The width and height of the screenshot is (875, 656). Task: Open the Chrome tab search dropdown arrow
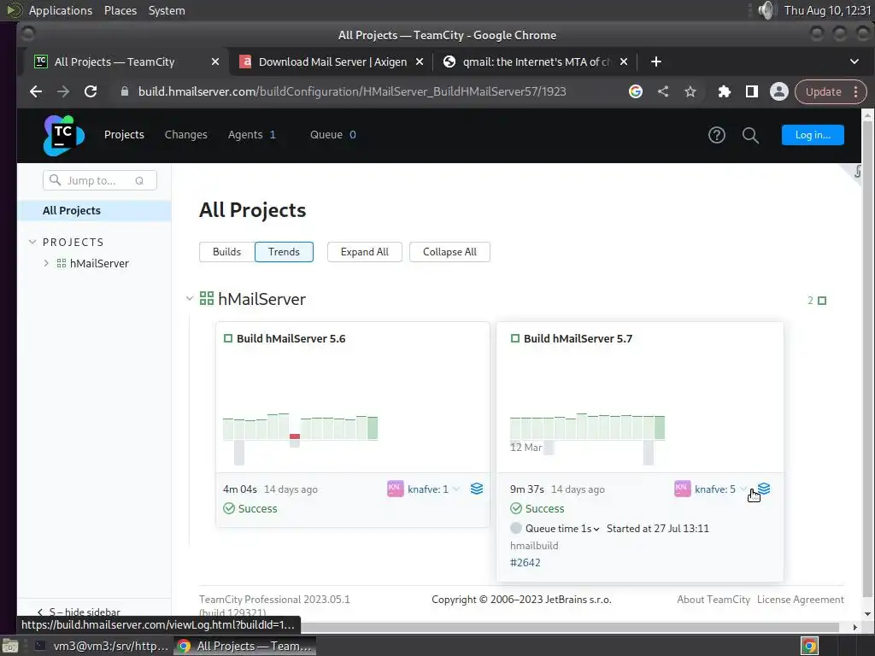854,61
